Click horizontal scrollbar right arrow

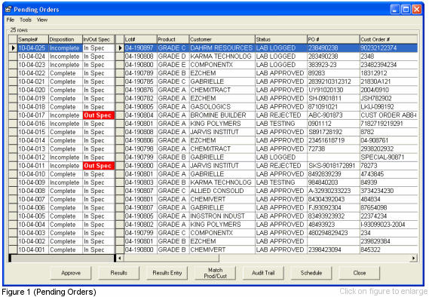[x=413, y=258]
